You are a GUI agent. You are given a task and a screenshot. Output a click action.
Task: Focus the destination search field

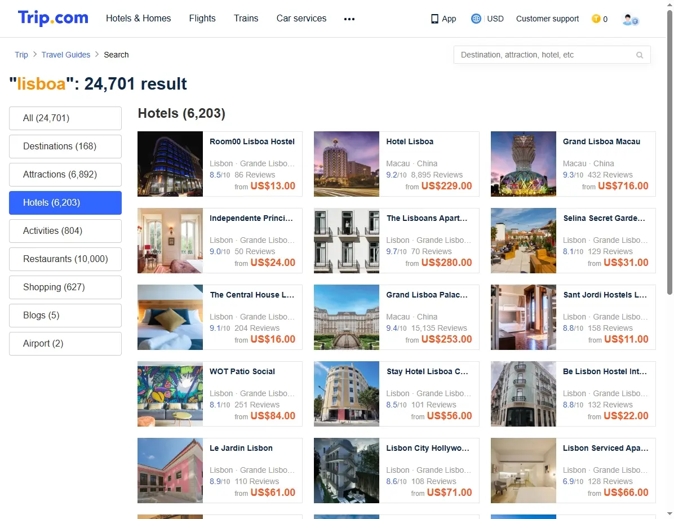pyautogui.click(x=552, y=55)
